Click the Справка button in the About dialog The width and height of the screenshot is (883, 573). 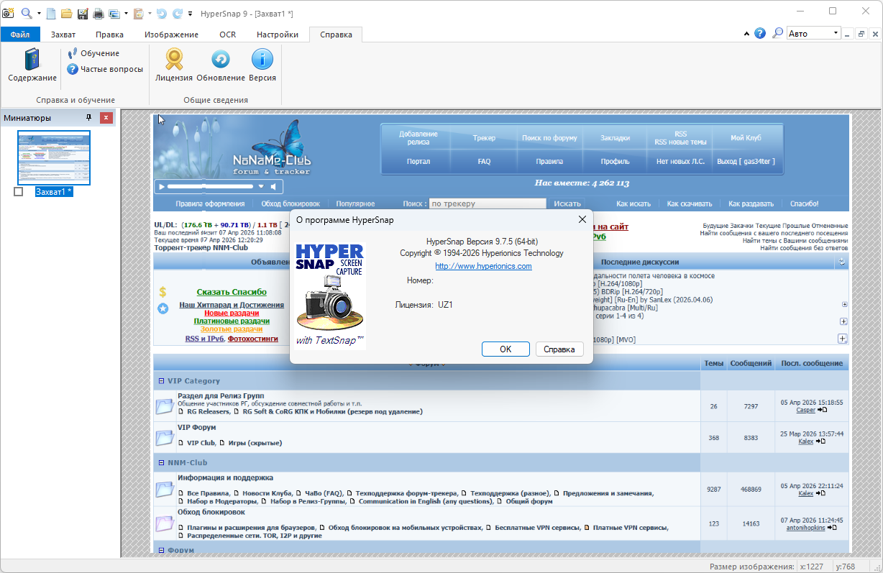(559, 349)
